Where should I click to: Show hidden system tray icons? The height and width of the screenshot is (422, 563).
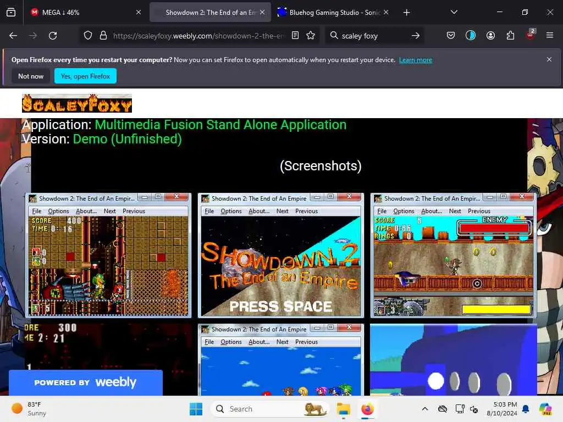pyautogui.click(x=425, y=409)
